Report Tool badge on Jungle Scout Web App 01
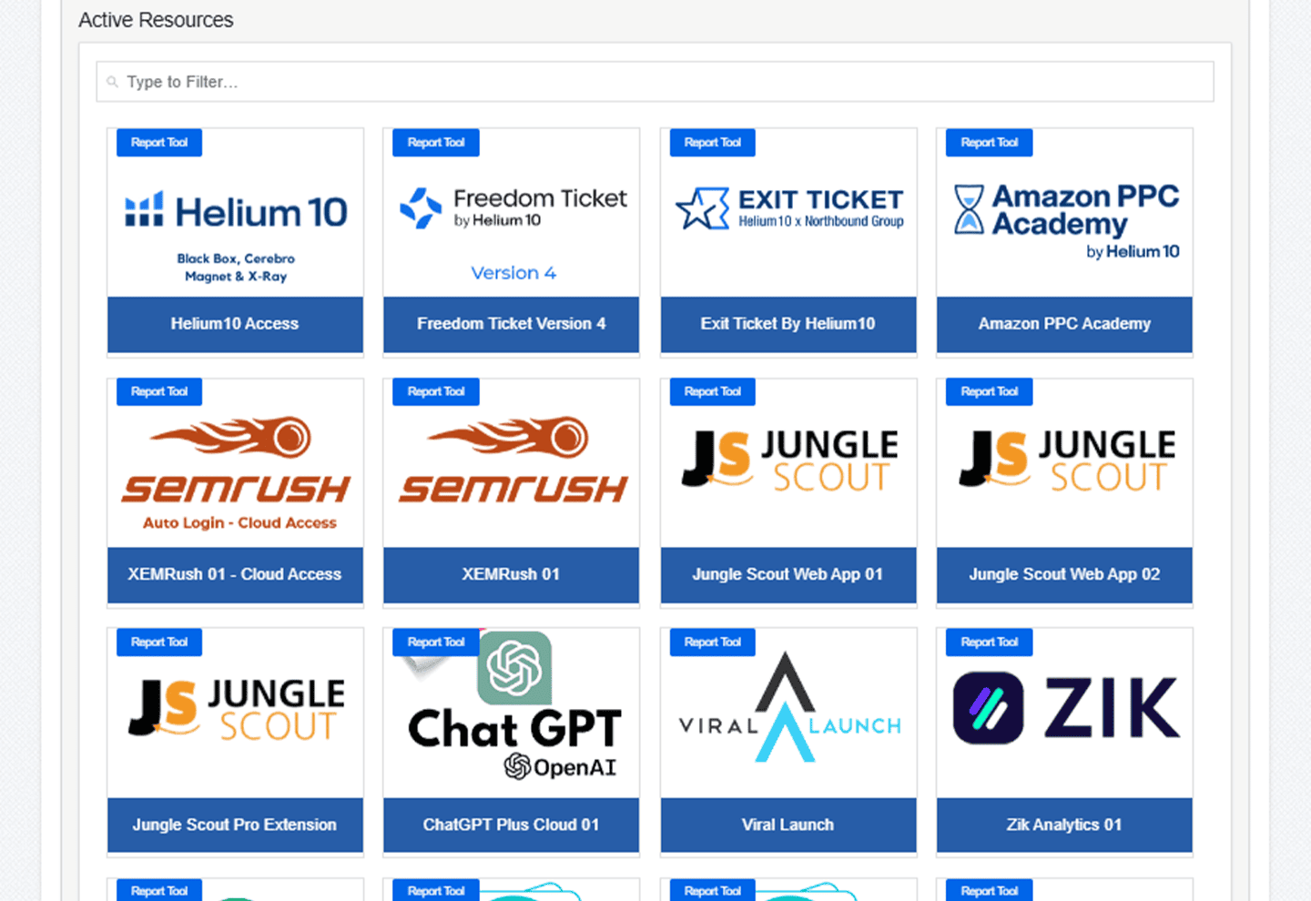 coord(713,392)
